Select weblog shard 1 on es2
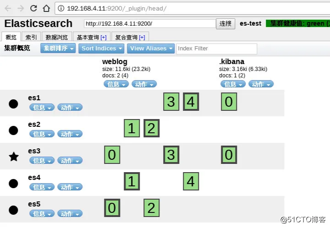 132,128
